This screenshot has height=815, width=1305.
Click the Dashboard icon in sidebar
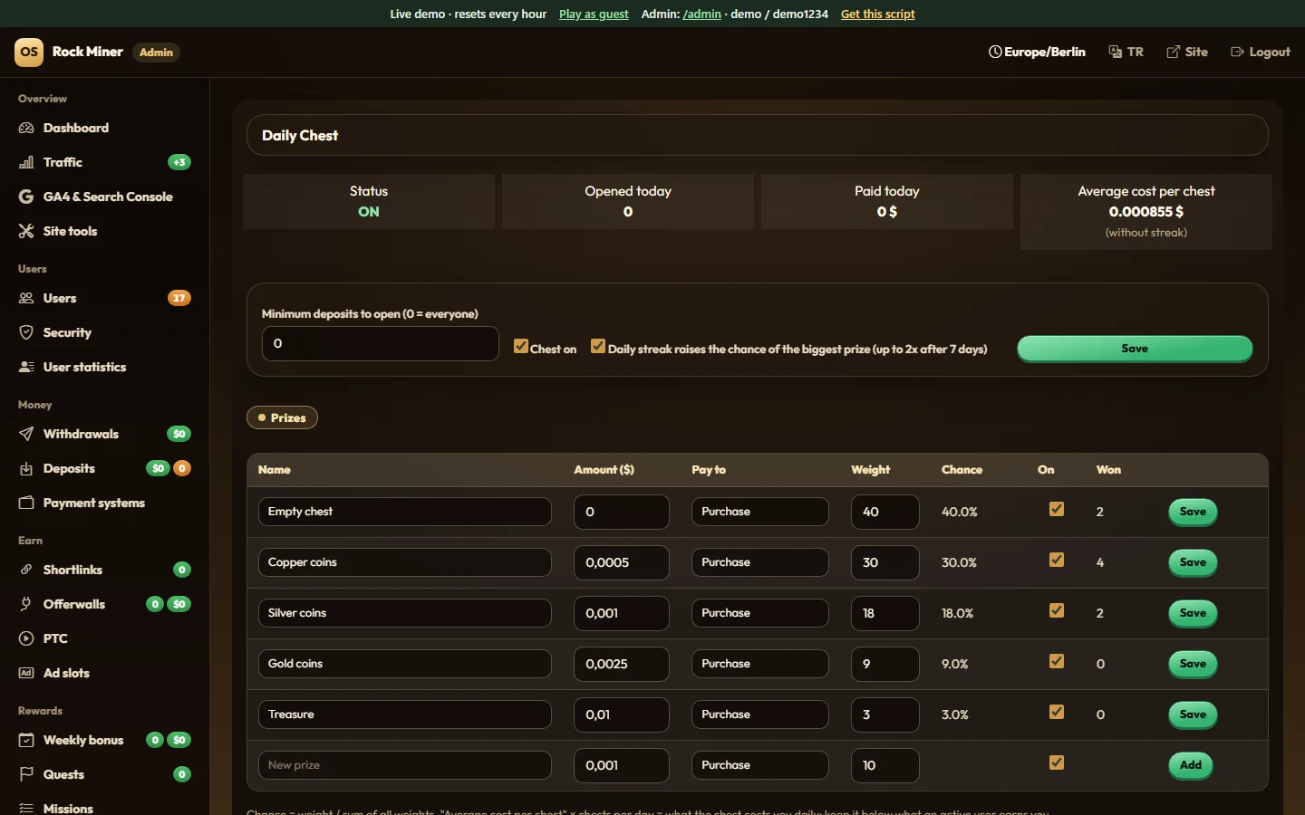point(26,128)
